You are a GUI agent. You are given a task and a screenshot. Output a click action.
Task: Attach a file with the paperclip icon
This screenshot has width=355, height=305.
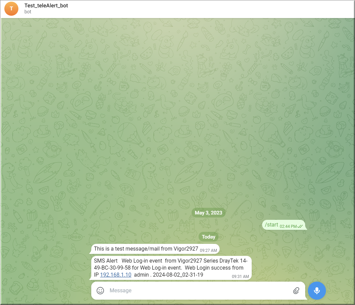tap(296, 291)
